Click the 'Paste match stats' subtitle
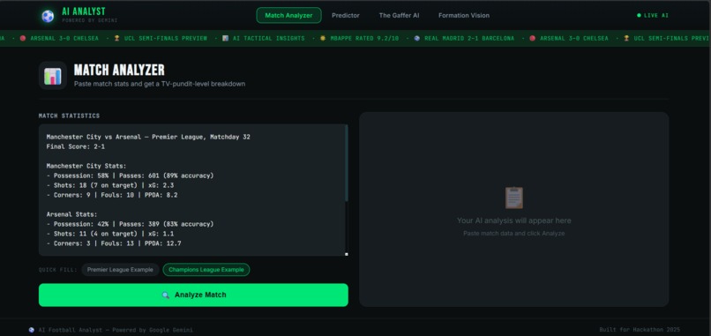 point(160,85)
